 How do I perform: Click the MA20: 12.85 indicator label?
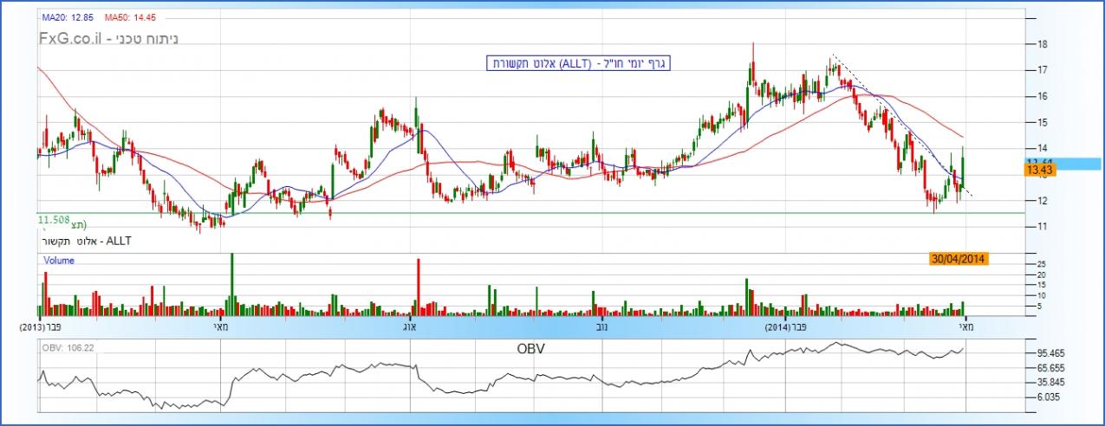[67, 17]
